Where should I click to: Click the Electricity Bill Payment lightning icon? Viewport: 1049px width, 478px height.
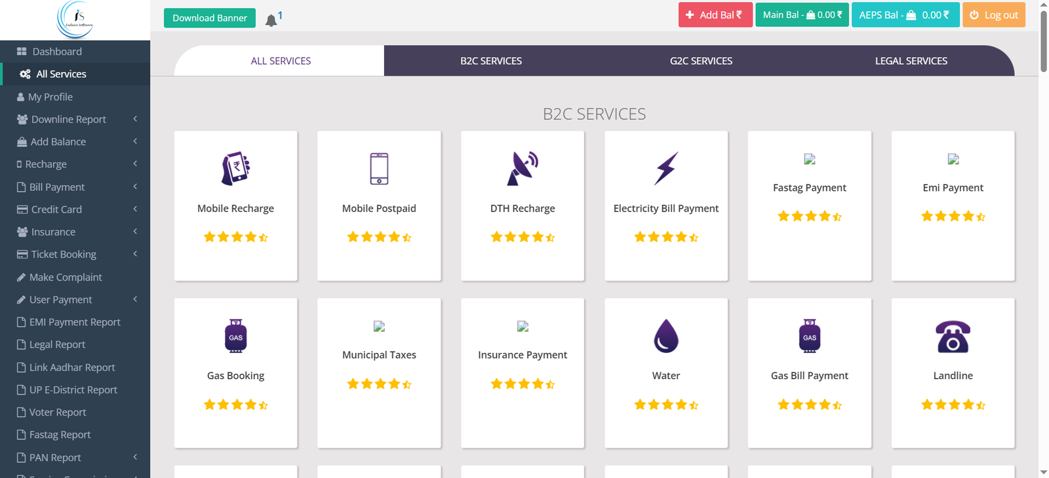tap(666, 169)
